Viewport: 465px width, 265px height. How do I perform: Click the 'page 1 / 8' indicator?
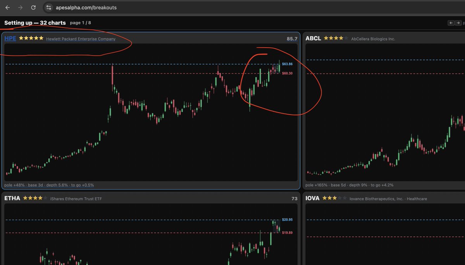coord(81,23)
